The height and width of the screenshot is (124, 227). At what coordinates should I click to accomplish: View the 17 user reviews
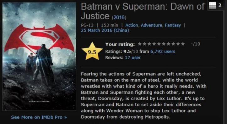133,57
